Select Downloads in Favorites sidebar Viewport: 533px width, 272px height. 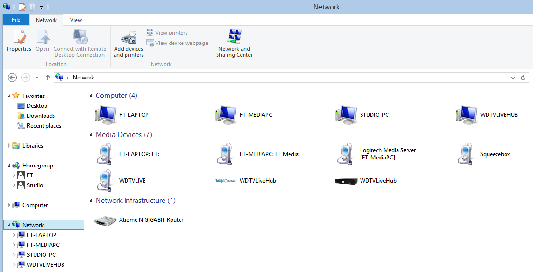(x=41, y=116)
